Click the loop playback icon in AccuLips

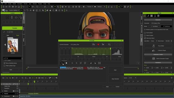click(x=99, y=63)
